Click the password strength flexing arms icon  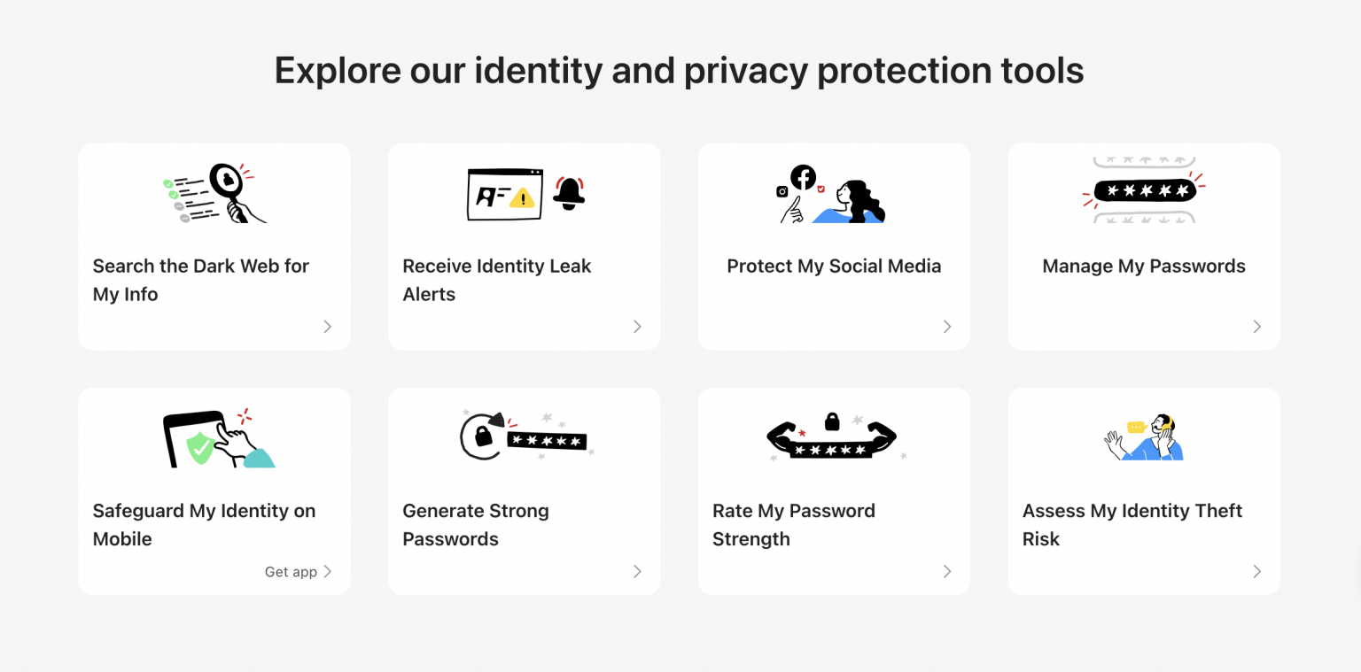coord(831,436)
